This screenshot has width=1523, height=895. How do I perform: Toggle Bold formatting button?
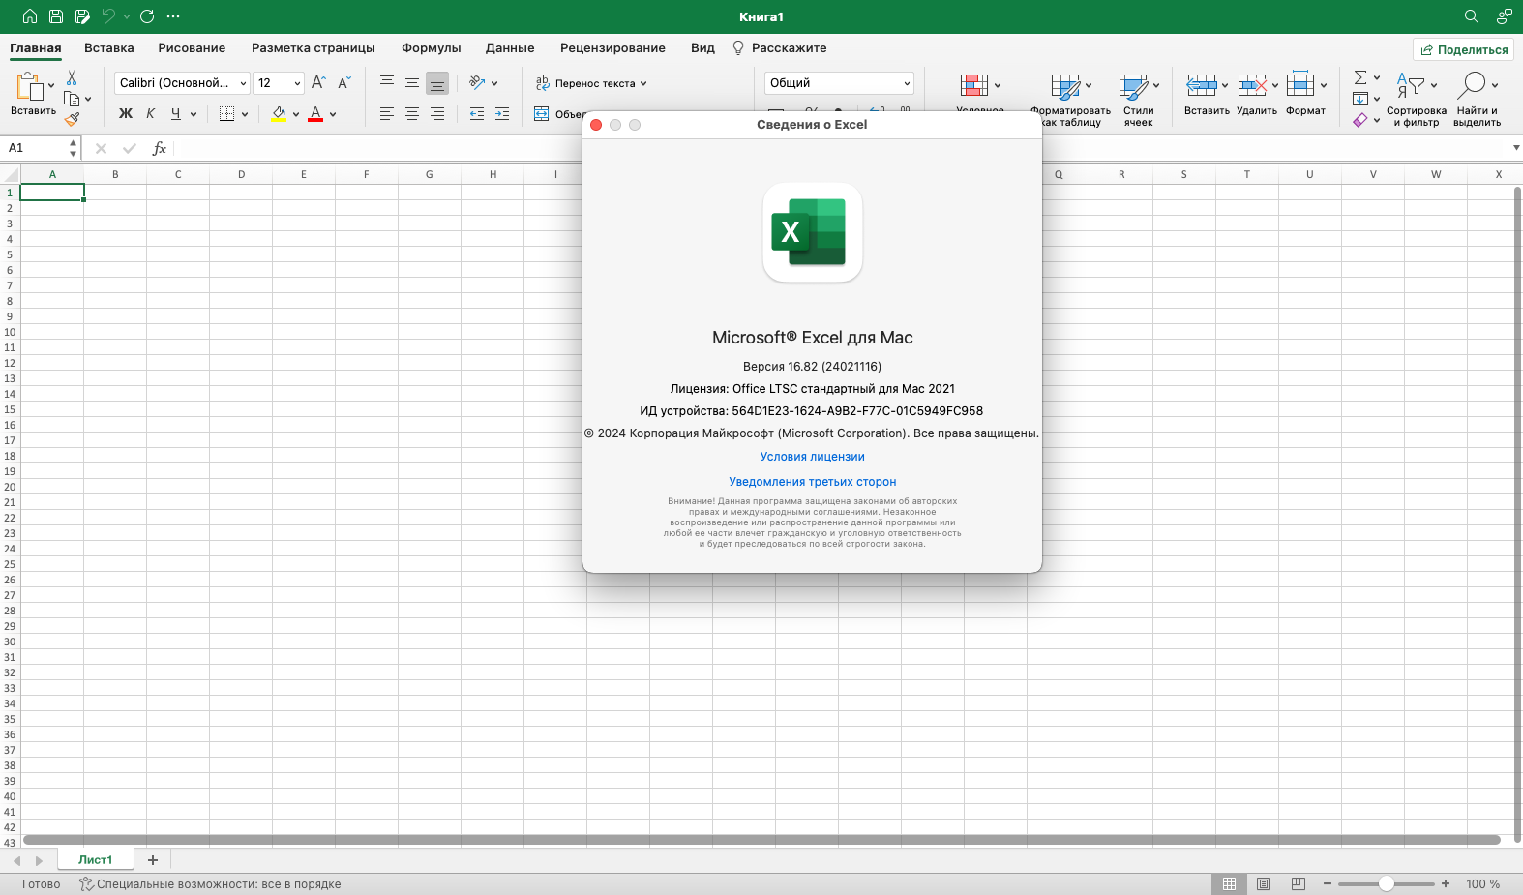point(126,114)
